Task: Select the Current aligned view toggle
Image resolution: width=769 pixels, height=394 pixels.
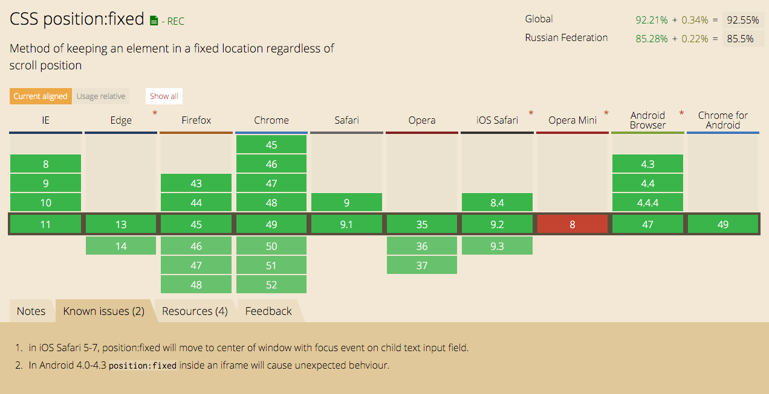Action: [x=41, y=96]
